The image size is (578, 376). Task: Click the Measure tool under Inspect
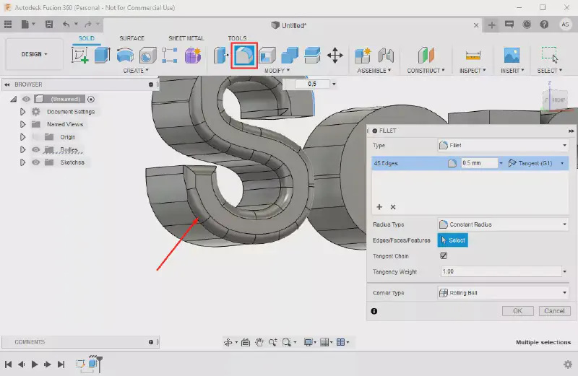[x=473, y=56]
